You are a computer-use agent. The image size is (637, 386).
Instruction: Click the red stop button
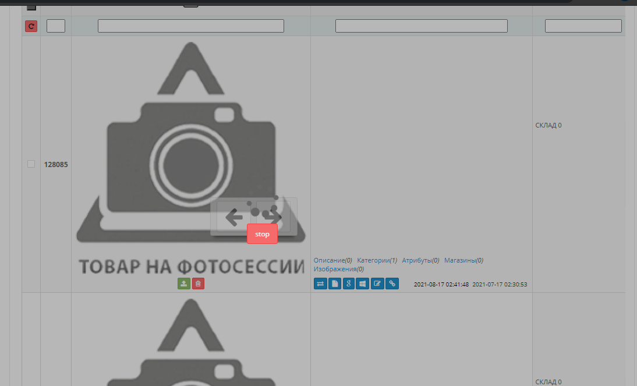[x=263, y=234]
